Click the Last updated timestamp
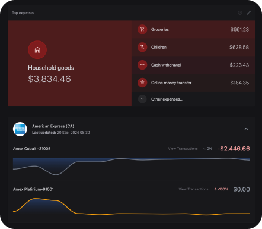This screenshot has width=262, height=229. [61, 133]
